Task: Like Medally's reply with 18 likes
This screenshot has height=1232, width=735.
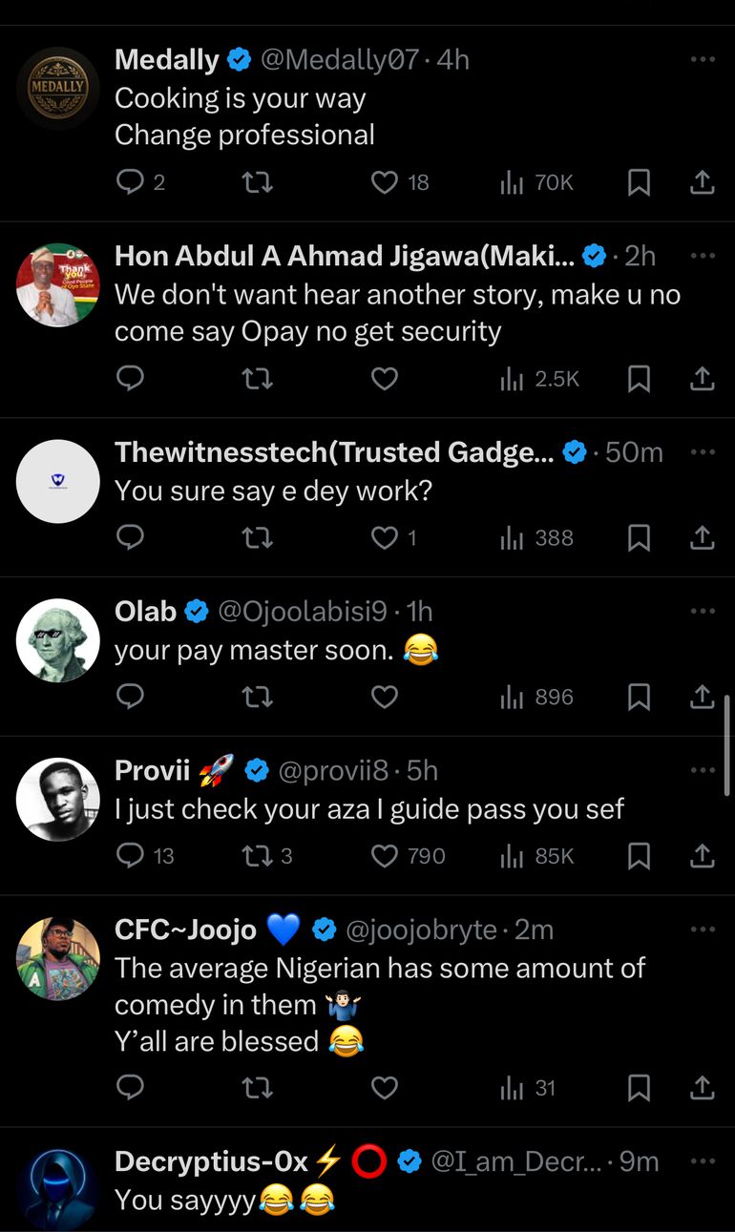Action: tap(385, 182)
